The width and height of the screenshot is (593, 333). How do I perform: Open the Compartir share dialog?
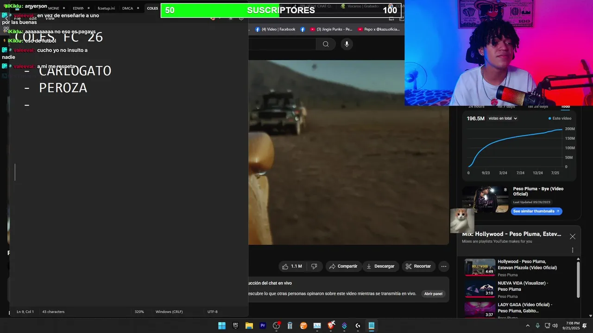[x=343, y=266]
